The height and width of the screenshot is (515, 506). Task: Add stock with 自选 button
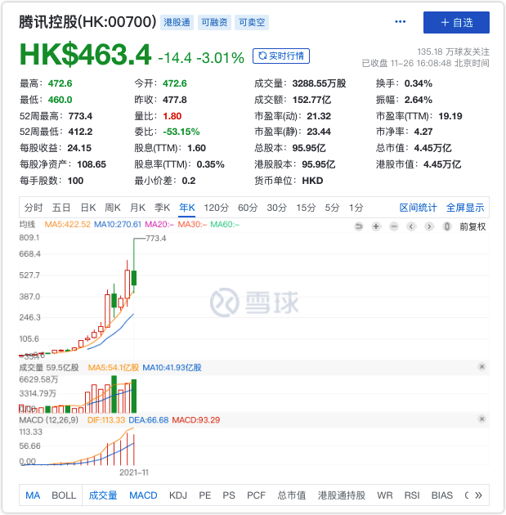[456, 22]
